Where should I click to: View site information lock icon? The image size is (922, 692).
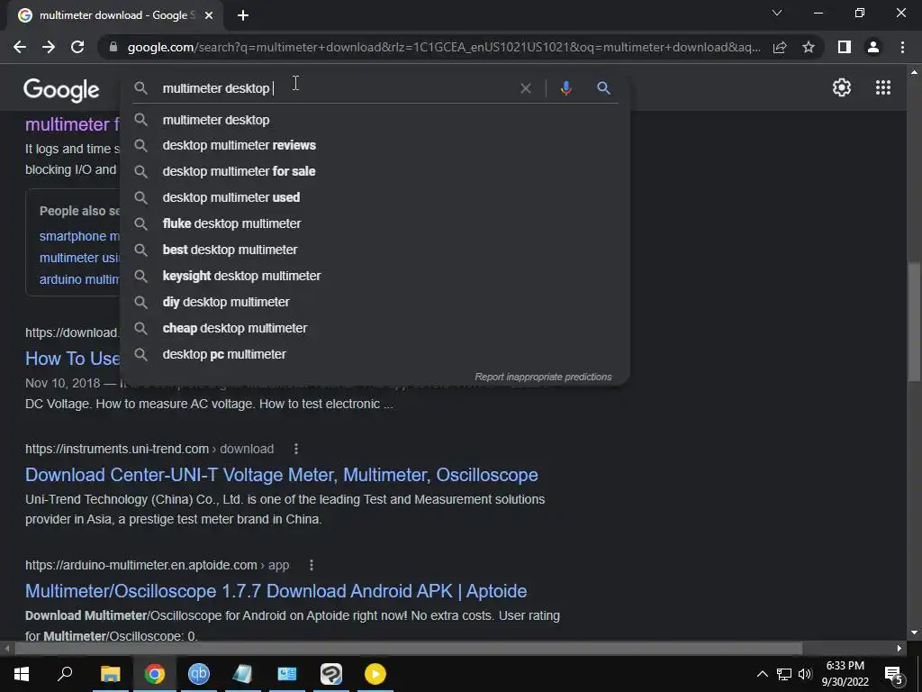113,47
